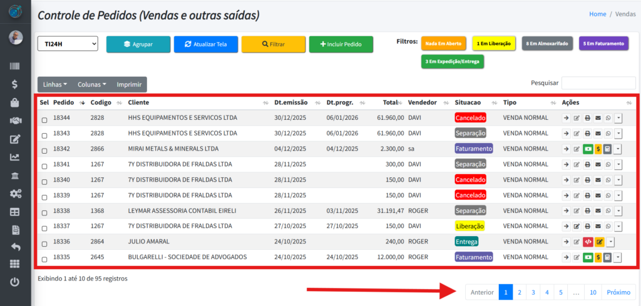Click the WhatsApp icon for order 18343
641x306 pixels.
coord(607,133)
